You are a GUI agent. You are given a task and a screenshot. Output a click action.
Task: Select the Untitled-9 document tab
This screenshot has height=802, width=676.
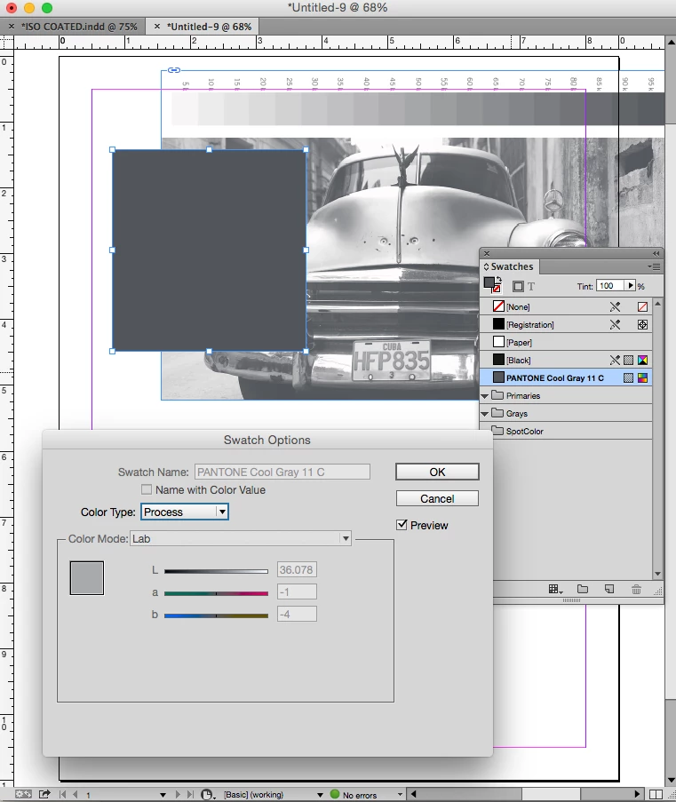pos(210,27)
